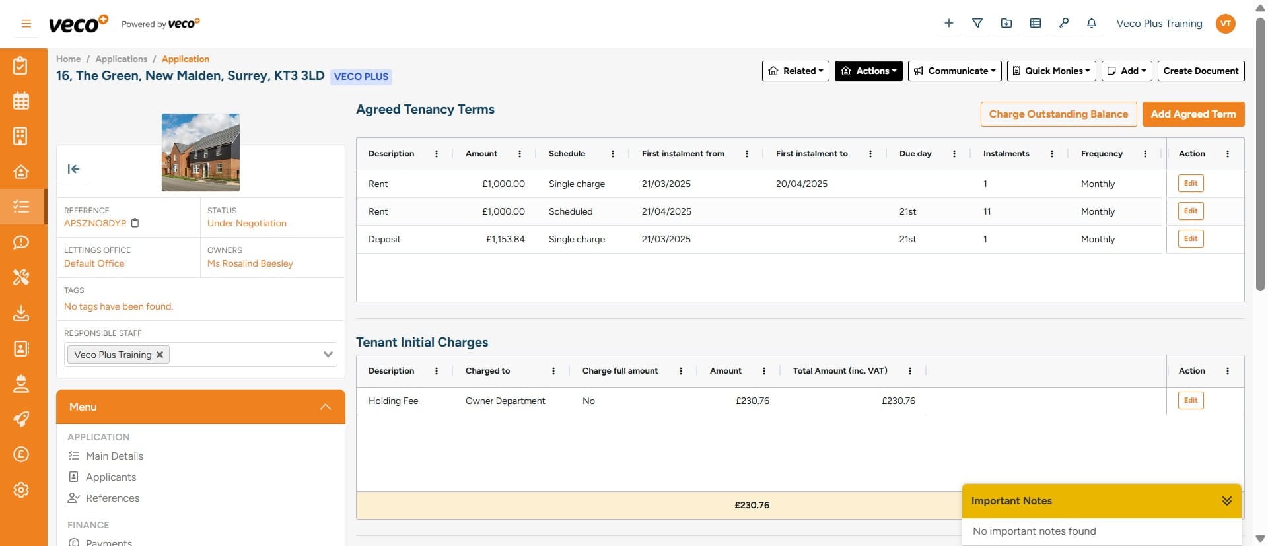Open the rocket sidebar icon
The image size is (1268, 546).
click(x=21, y=419)
